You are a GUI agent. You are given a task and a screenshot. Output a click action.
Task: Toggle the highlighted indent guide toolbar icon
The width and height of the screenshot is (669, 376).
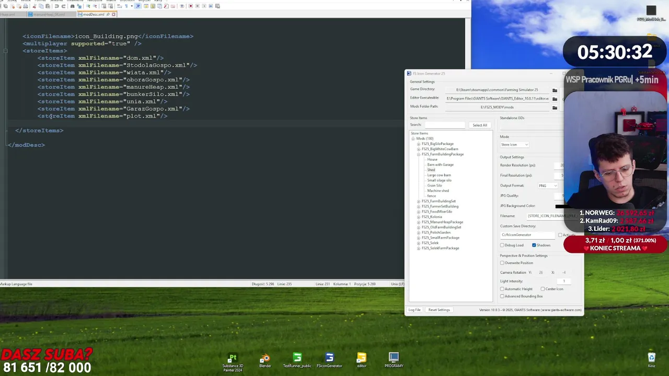tap(137, 6)
